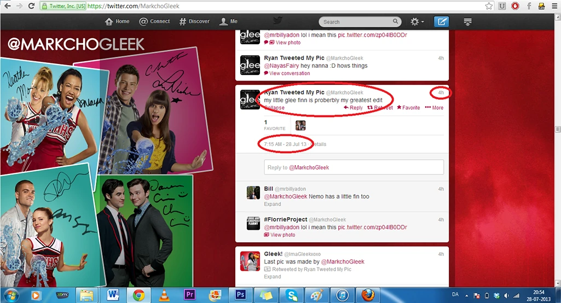Image resolution: width=561 pixels, height=303 pixels.
Task: Bookmark page with the star icon
Action: pyautogui.click(x=489, y=5)
